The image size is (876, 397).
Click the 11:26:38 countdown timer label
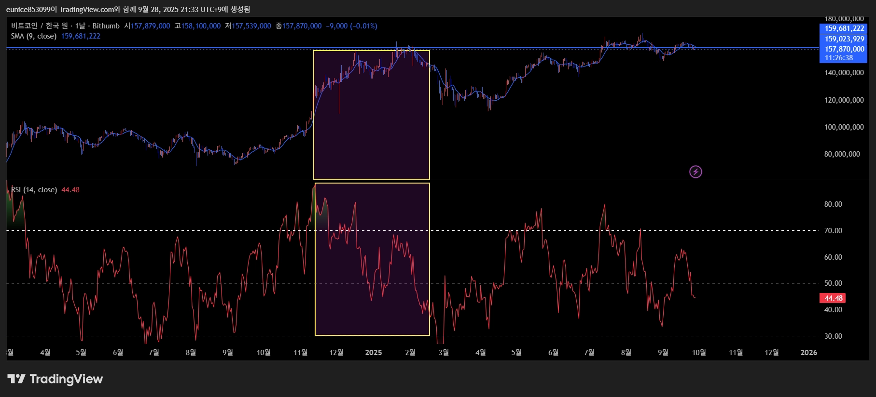[839, 58]
